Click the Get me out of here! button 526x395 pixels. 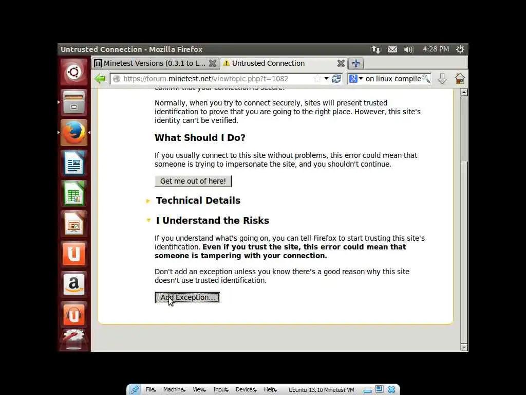(x=193, y=181)
